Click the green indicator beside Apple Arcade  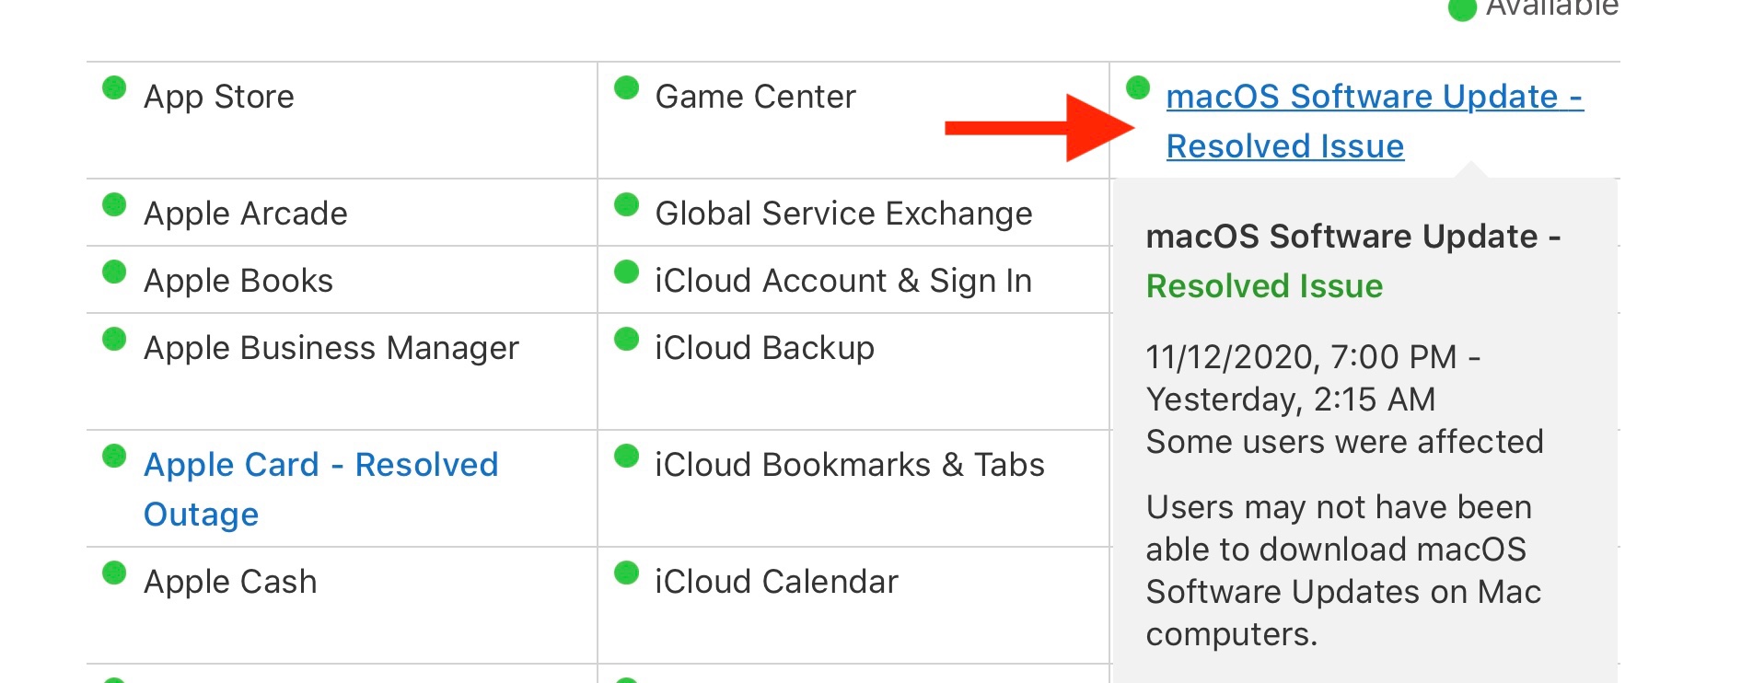pyautogui.click(x=114, y=204)
